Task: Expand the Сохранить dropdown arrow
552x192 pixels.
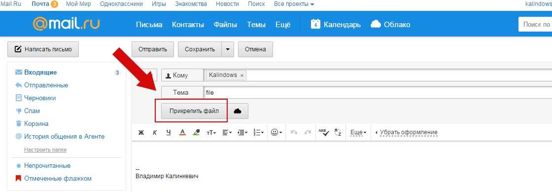Action: click(x=227, y=49)
